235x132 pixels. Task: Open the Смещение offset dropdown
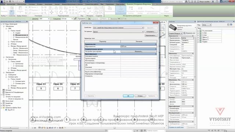pos(72,19)
